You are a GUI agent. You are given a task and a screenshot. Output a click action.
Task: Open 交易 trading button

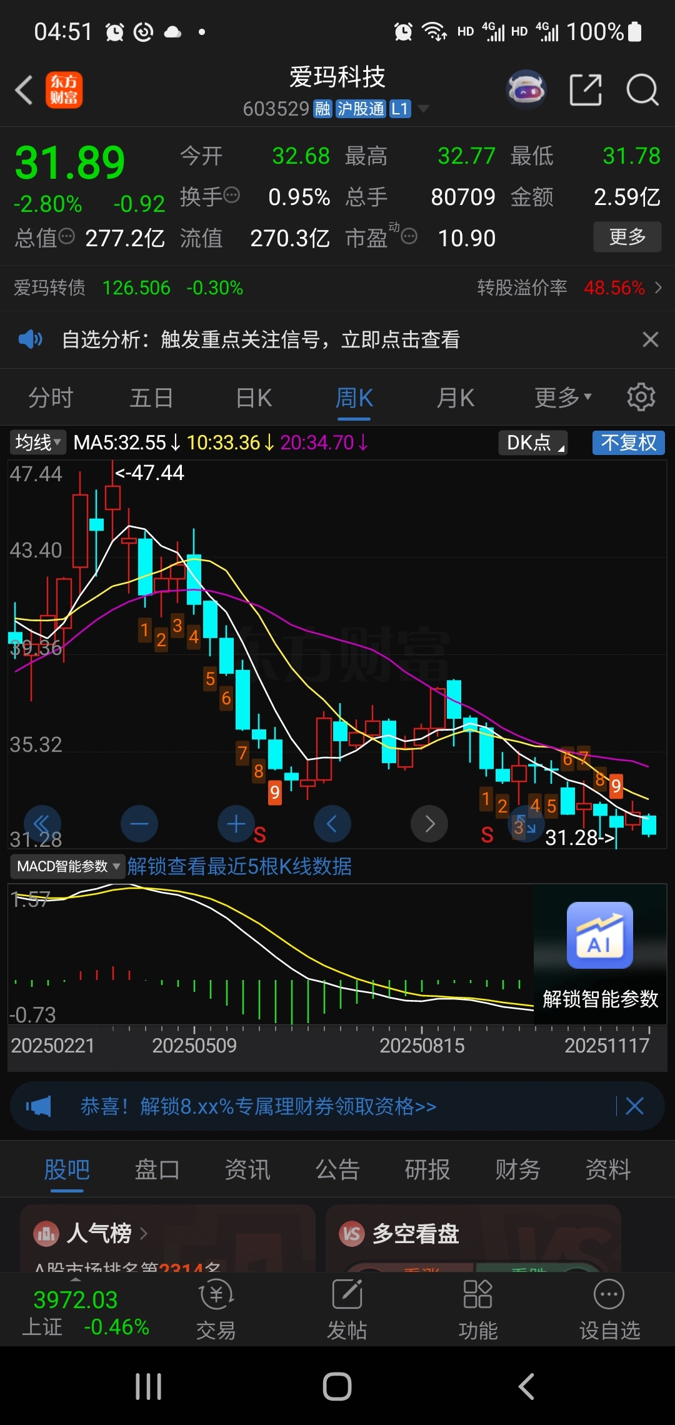coord(216,1309)
